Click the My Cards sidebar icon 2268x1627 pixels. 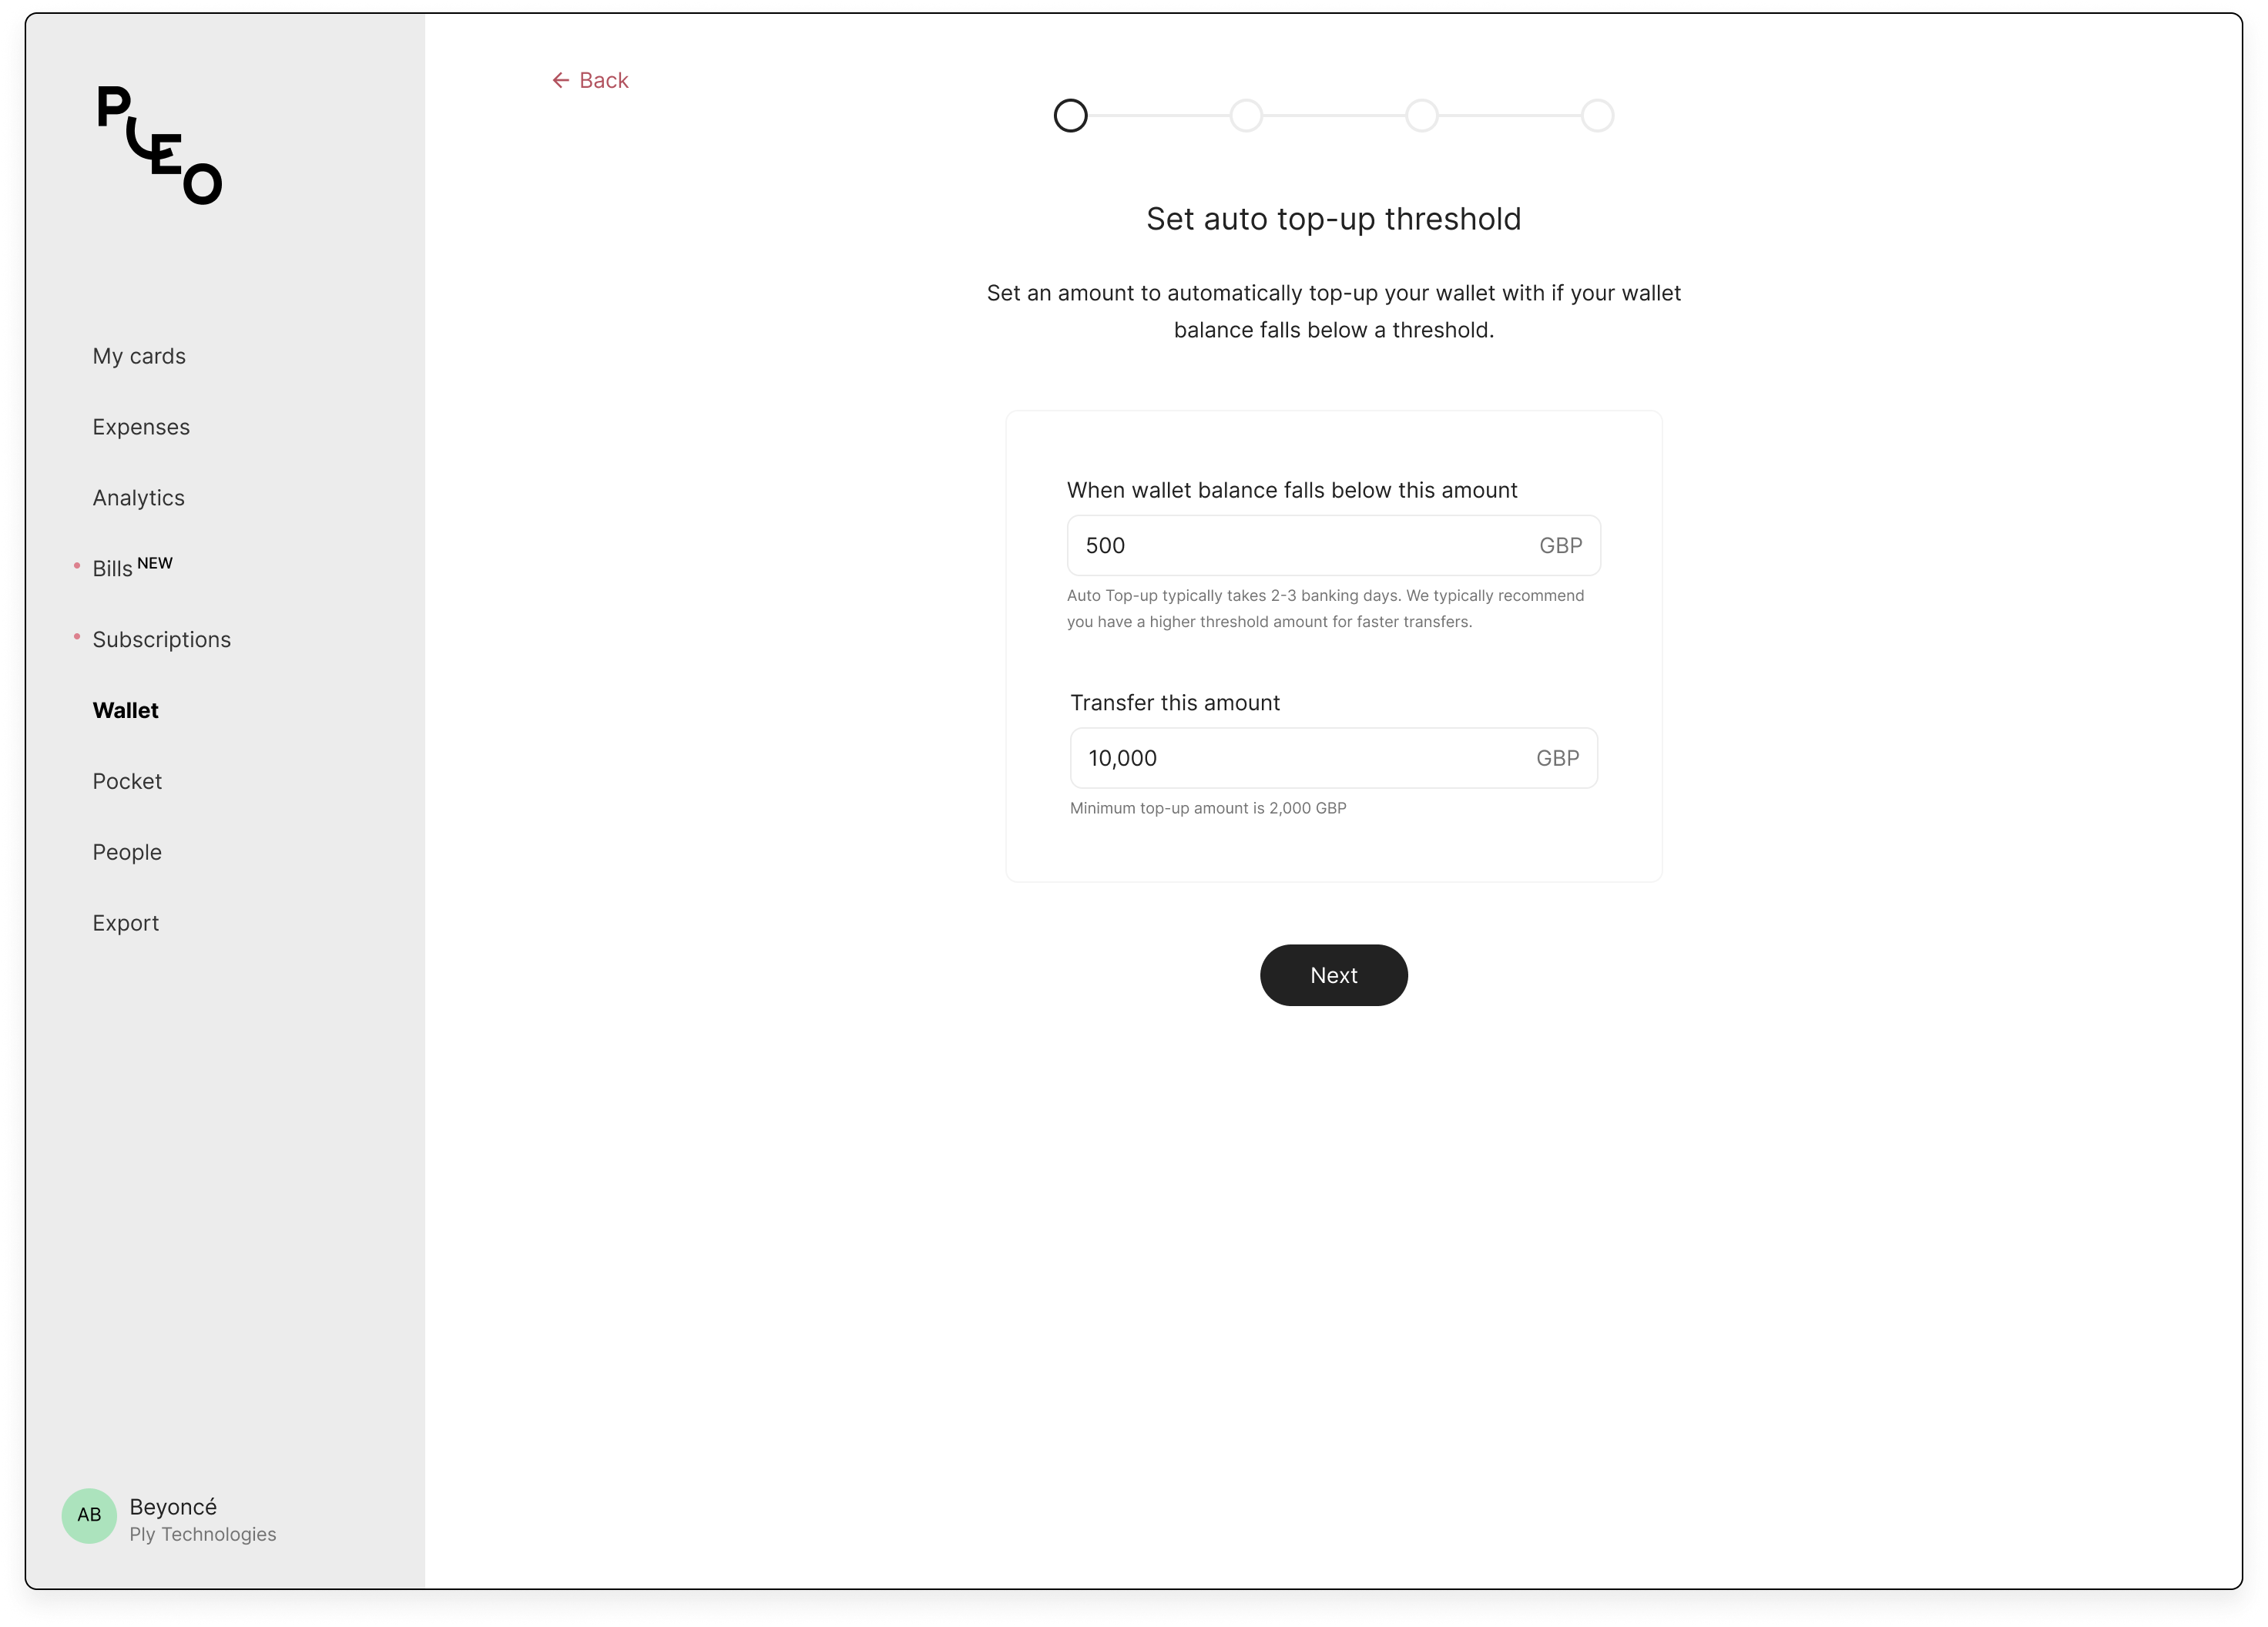pyautogui.click(x=139, y=356)
